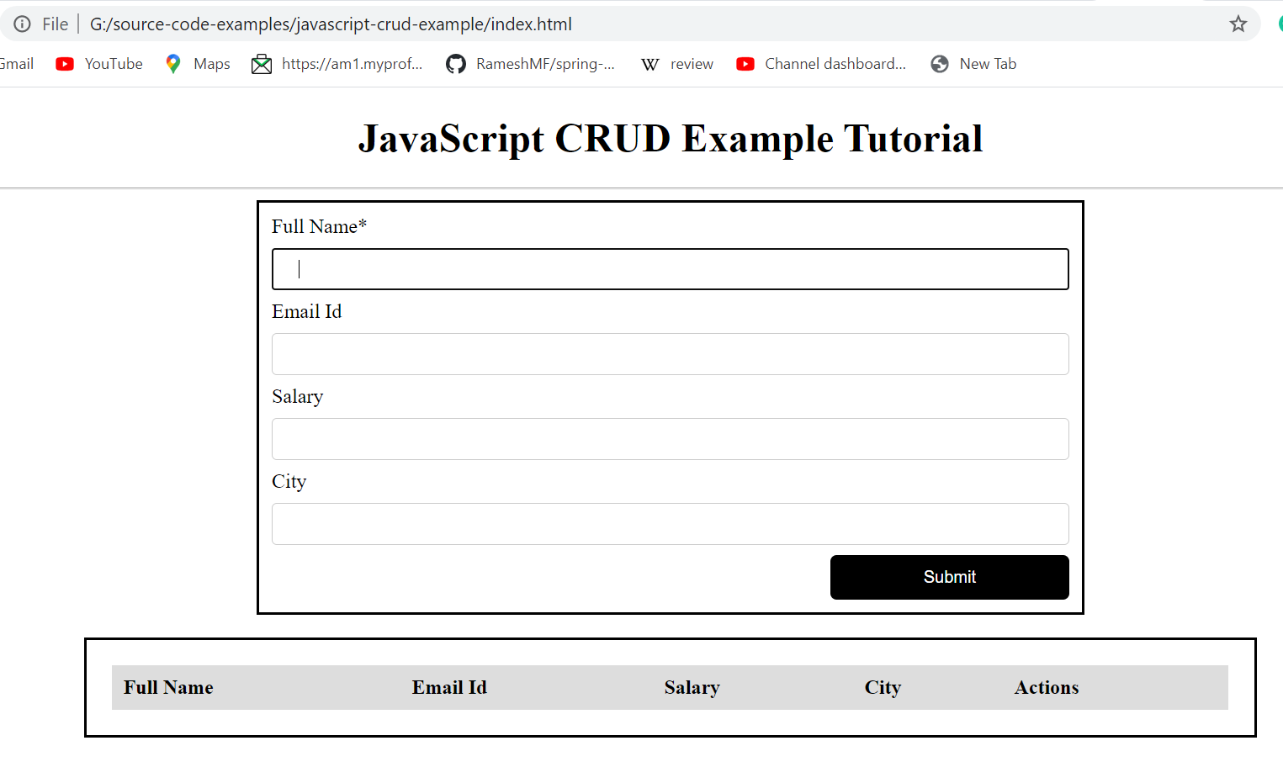Click the browser address bar

click(505, 24)
